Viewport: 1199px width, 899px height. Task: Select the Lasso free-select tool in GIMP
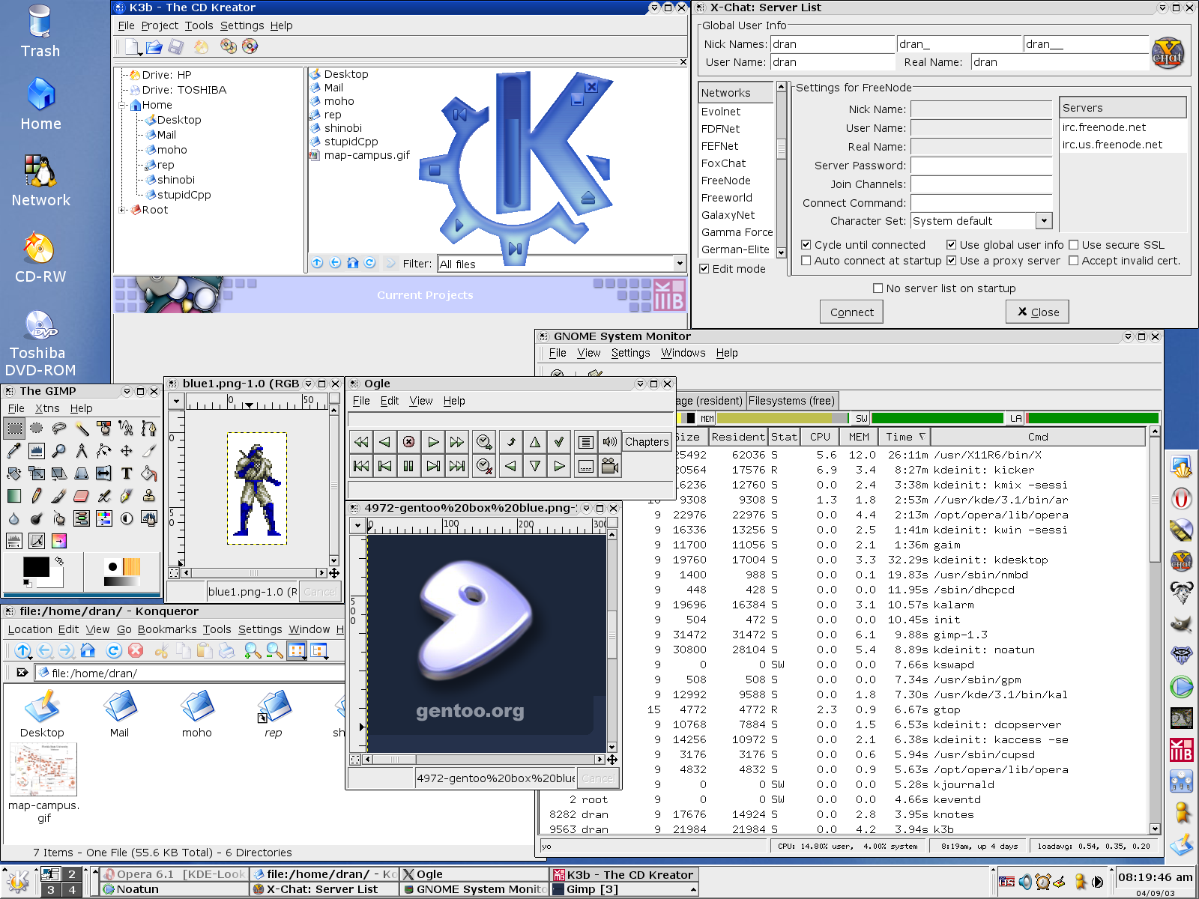tap(59, 429)
